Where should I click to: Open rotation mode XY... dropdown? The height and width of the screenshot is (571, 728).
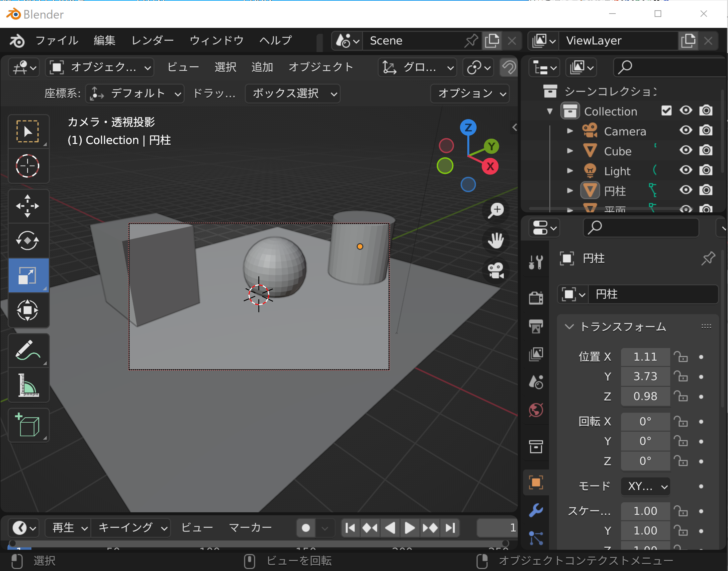(x=645, y=486)
